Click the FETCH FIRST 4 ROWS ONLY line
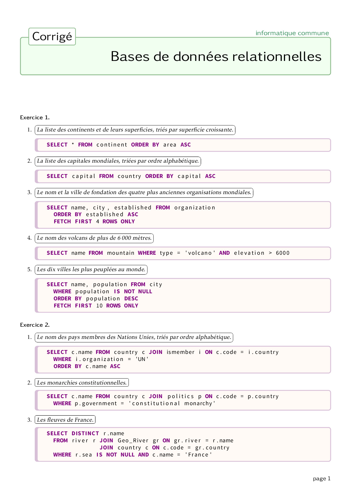The width and height of the screenshot is (351, 497). 94,222
